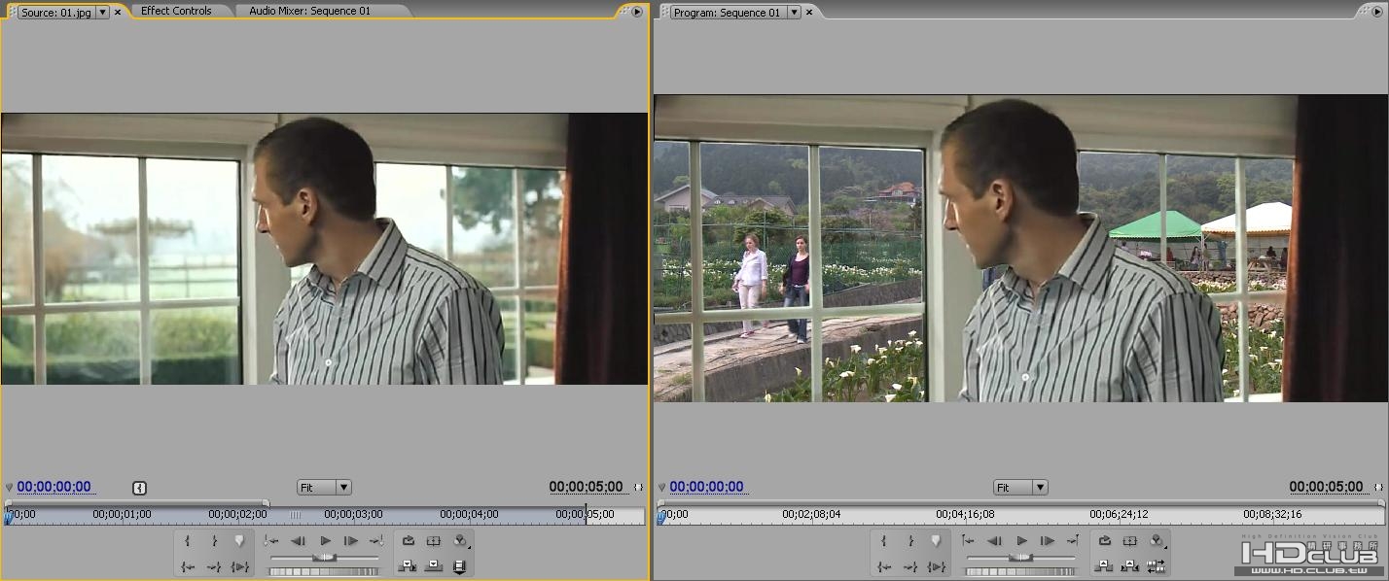Open the Program sequence dropdown arrow
Viewport: 1389px width, 581px height.
coord(794,13)
